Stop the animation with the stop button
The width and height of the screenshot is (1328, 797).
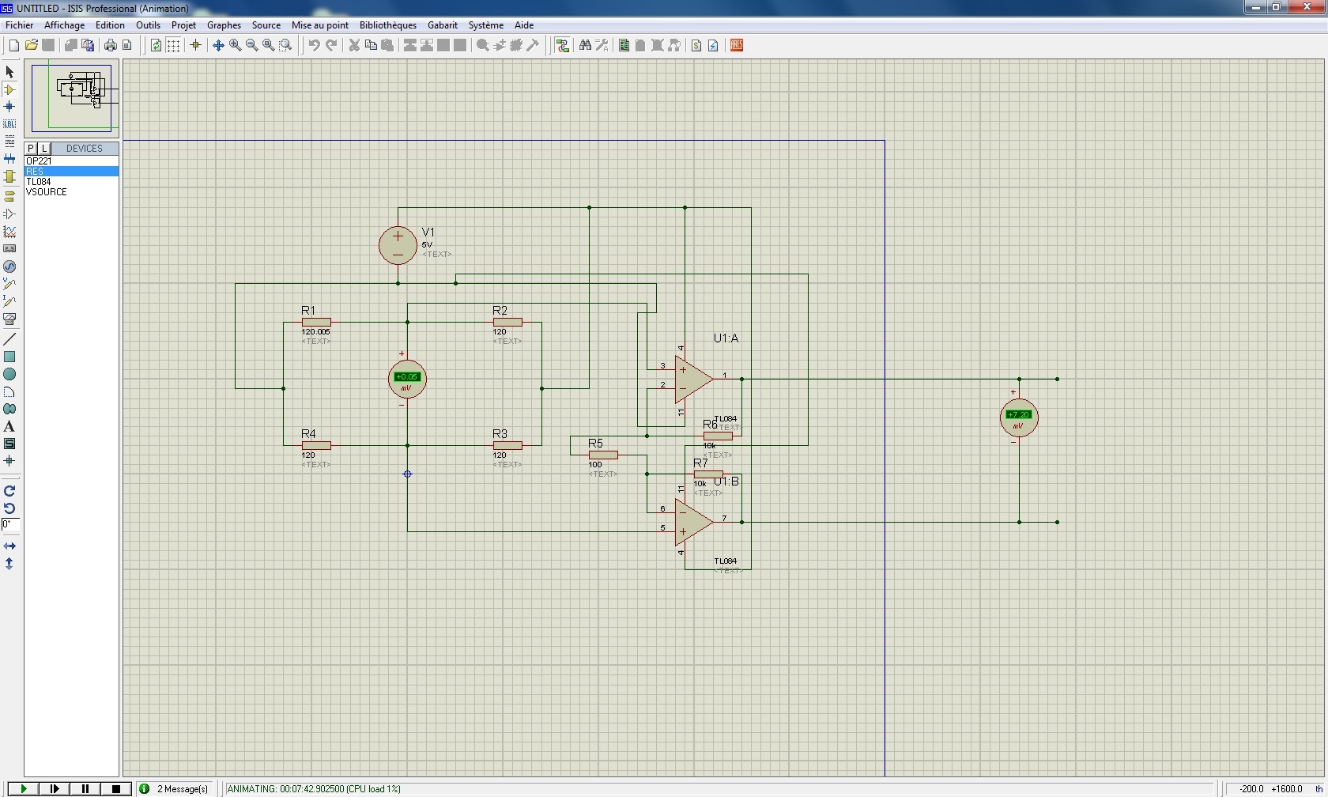tap(115, 788)
